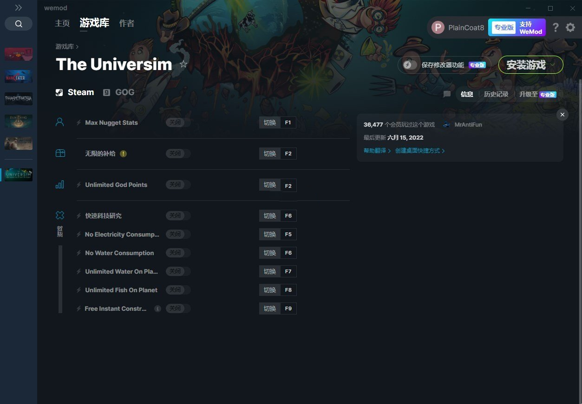Click 切换 button for Unlimited God Points
The image size is (582, 404).
click(270, 185)
